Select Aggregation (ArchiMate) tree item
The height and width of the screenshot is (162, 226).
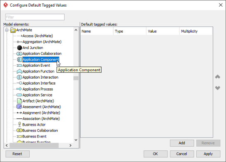pos(42,42)
